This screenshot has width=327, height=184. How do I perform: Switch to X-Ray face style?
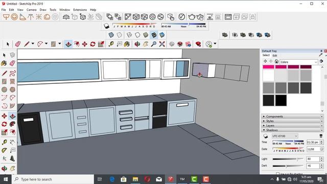pos(111,35)
